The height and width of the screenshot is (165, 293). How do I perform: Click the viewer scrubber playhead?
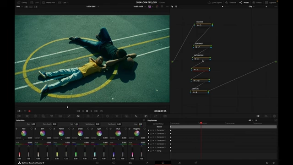click(67, 107)
